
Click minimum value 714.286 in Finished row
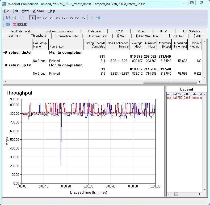coord(151,74)
